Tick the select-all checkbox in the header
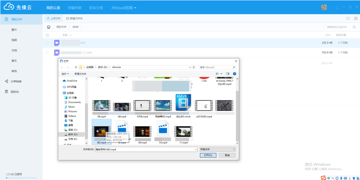The image size is (360, 180). pyautogui.click(x=48, y=35)
